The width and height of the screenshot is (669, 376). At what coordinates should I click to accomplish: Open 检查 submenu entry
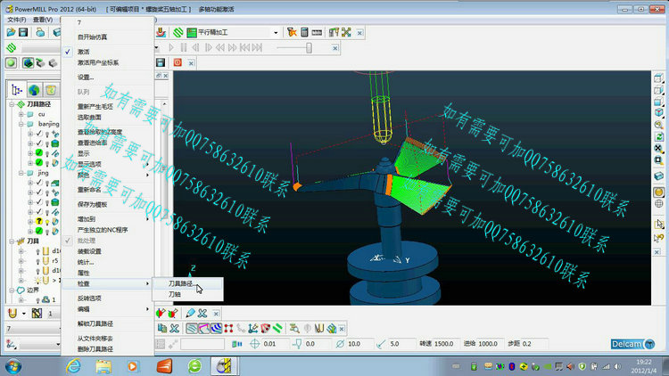coord(108,283)
